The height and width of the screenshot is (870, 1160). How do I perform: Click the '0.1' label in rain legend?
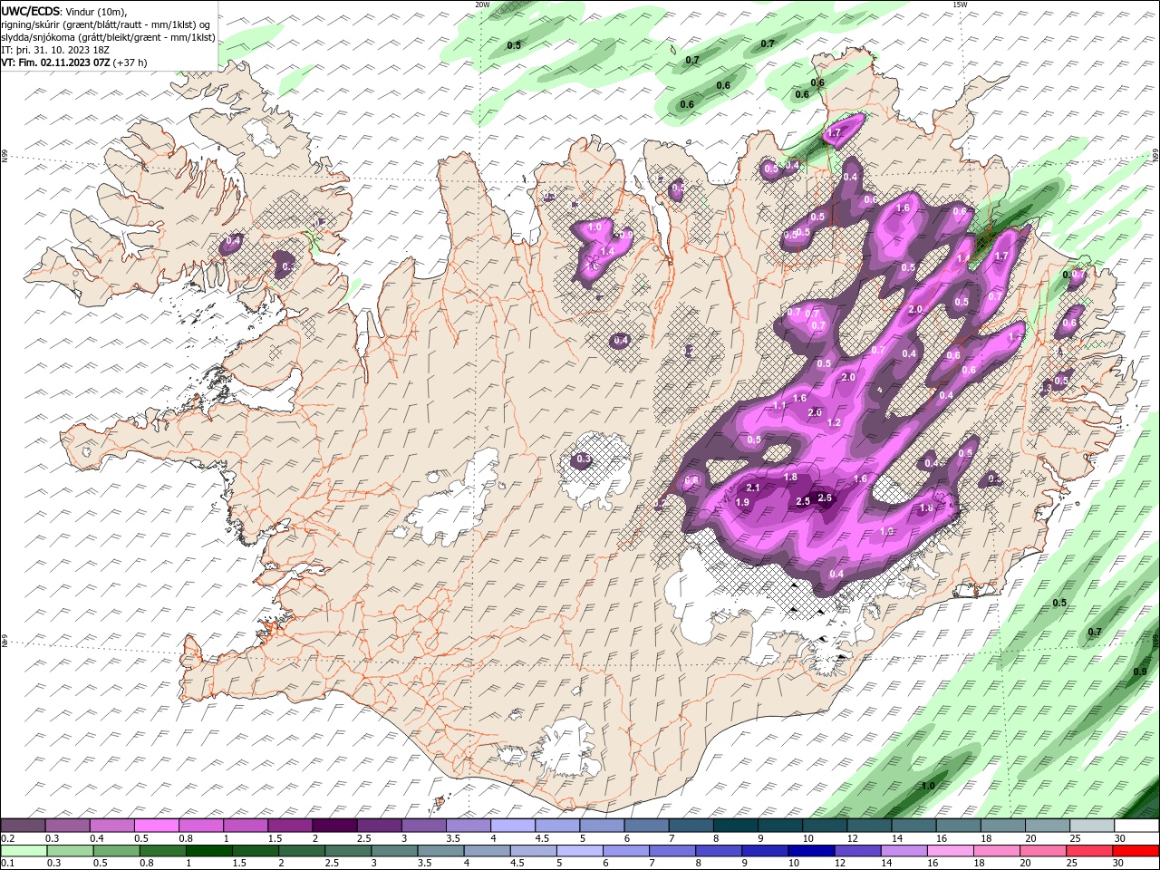[7, 864]
